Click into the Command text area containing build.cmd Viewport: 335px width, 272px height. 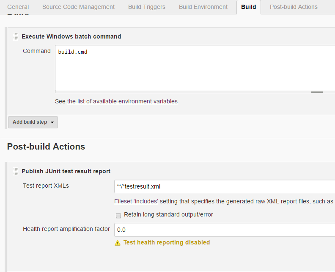point(195,68)
